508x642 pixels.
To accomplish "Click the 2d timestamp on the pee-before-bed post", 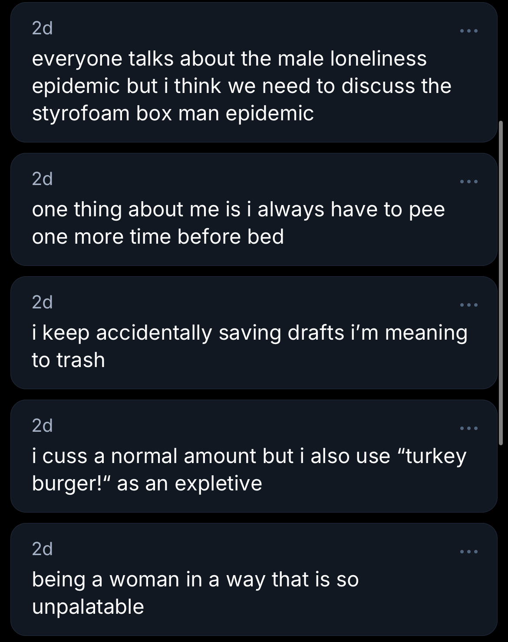I will [42, 179].
